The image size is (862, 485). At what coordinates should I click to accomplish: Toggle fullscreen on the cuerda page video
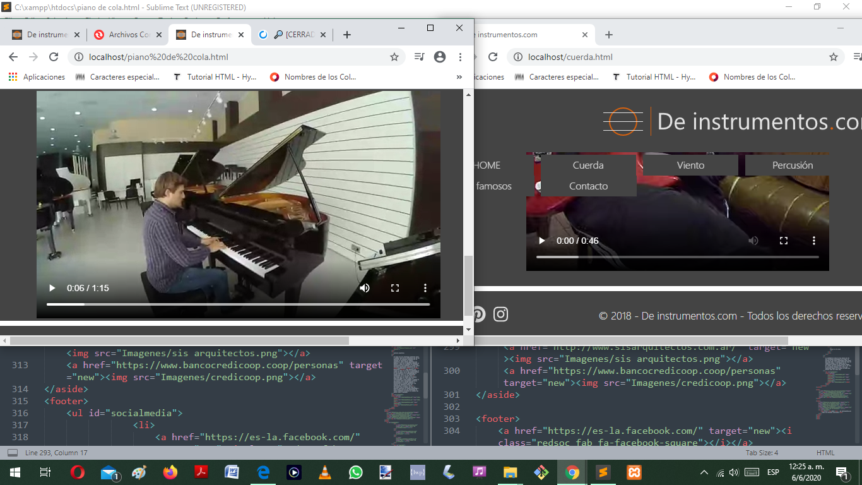point(784,241)
